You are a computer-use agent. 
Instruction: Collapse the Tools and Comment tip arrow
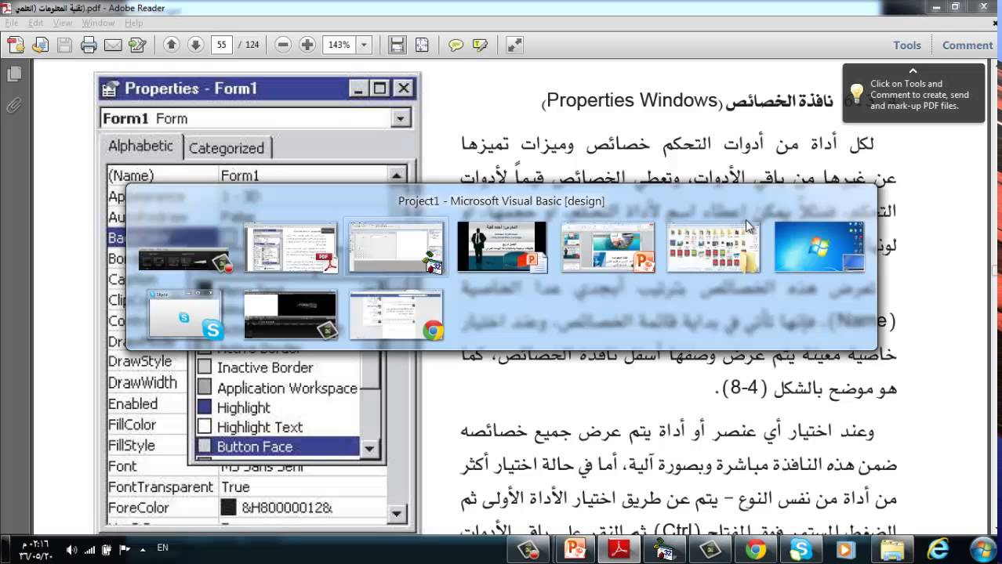913,70
